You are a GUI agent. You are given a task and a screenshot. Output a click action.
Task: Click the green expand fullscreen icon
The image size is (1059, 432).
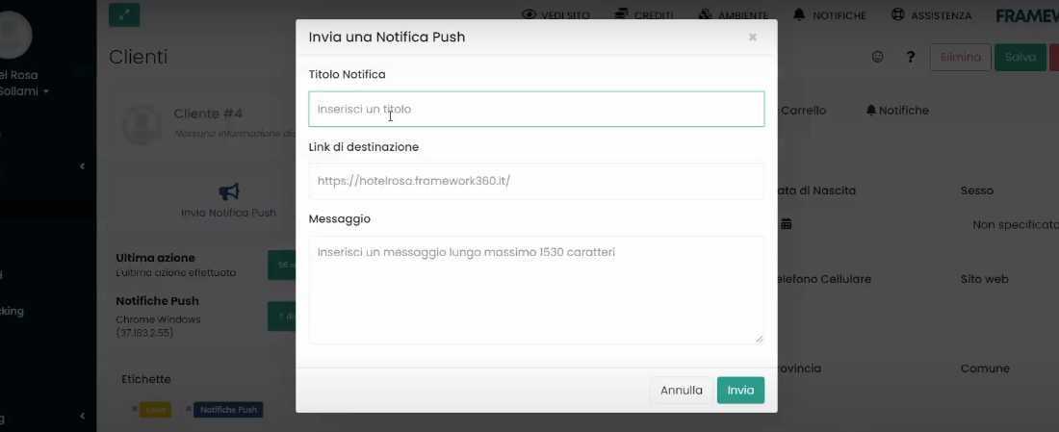point(124,14)
